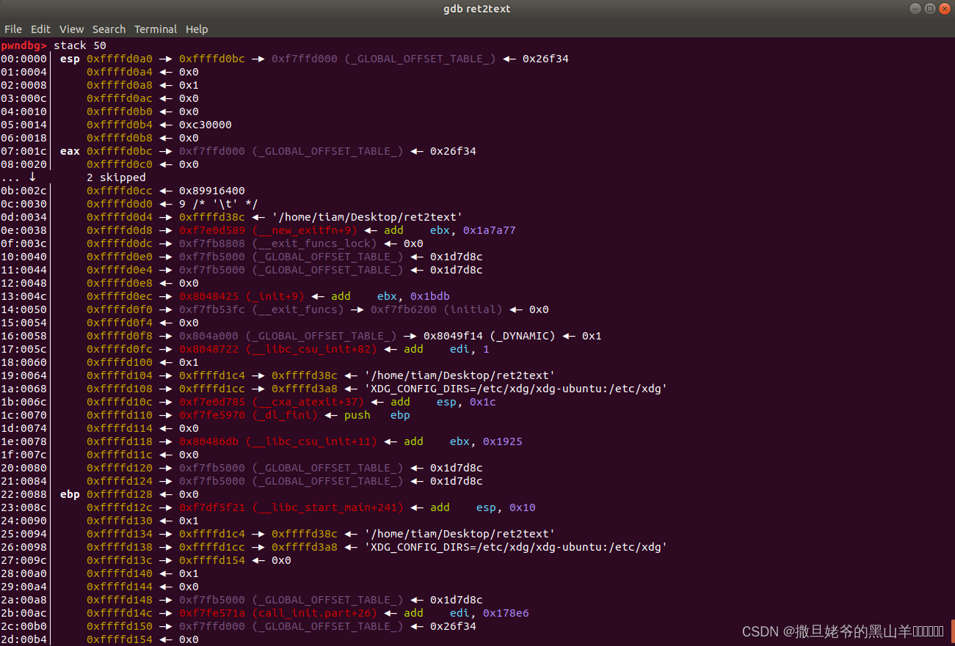Select address 0xffffd0ec in row 13:004c
This screenshot has width=955, height=646.
tap(120, 296)
